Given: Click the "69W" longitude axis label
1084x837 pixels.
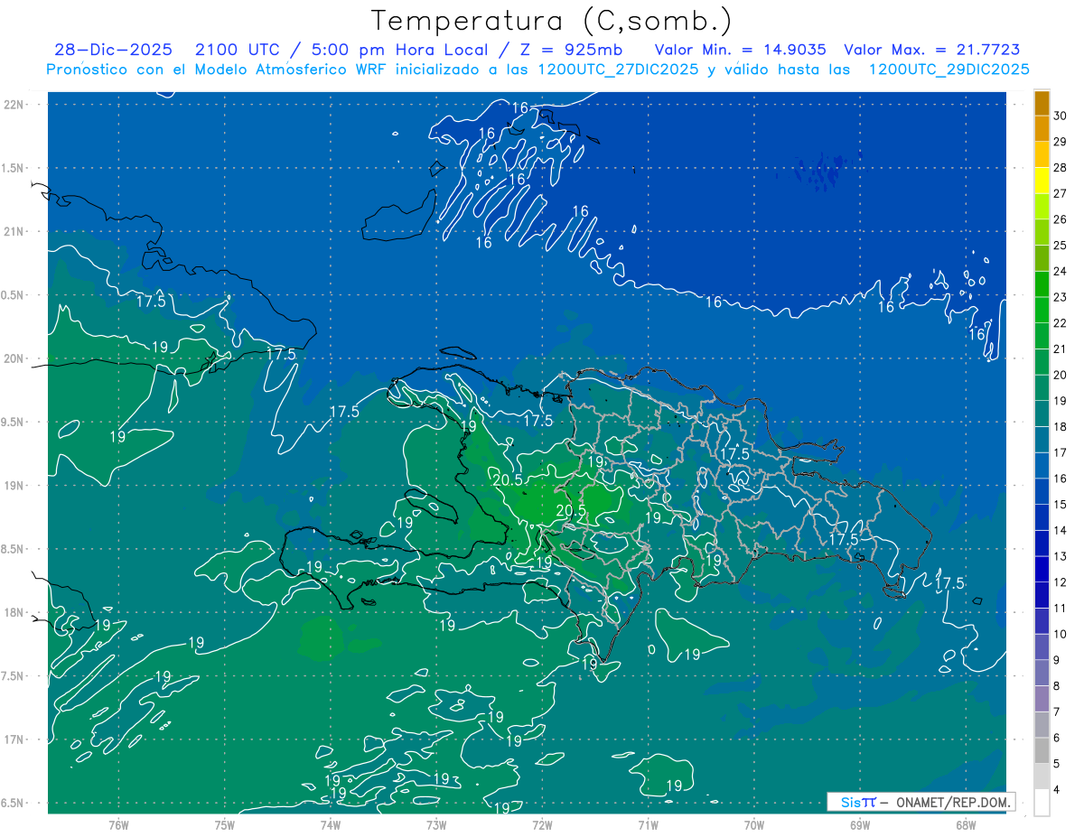Looking at the screenshot, I should (x=860, y=824).
